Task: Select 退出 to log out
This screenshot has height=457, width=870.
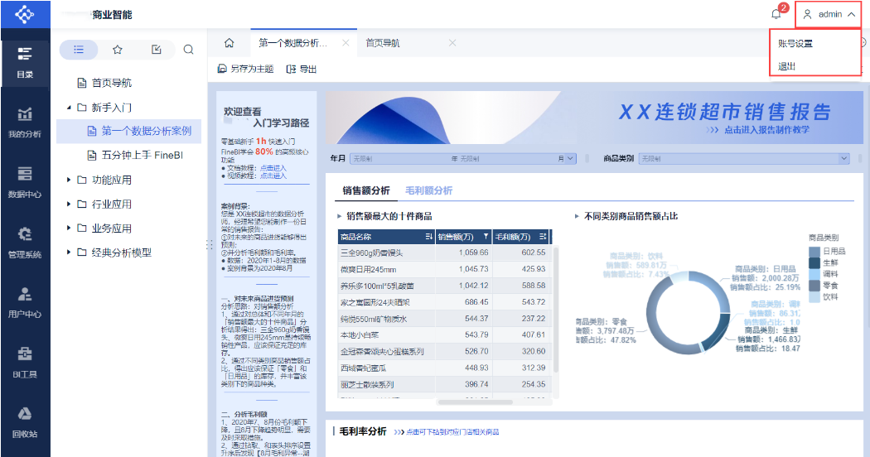Action: coord(787,66)
